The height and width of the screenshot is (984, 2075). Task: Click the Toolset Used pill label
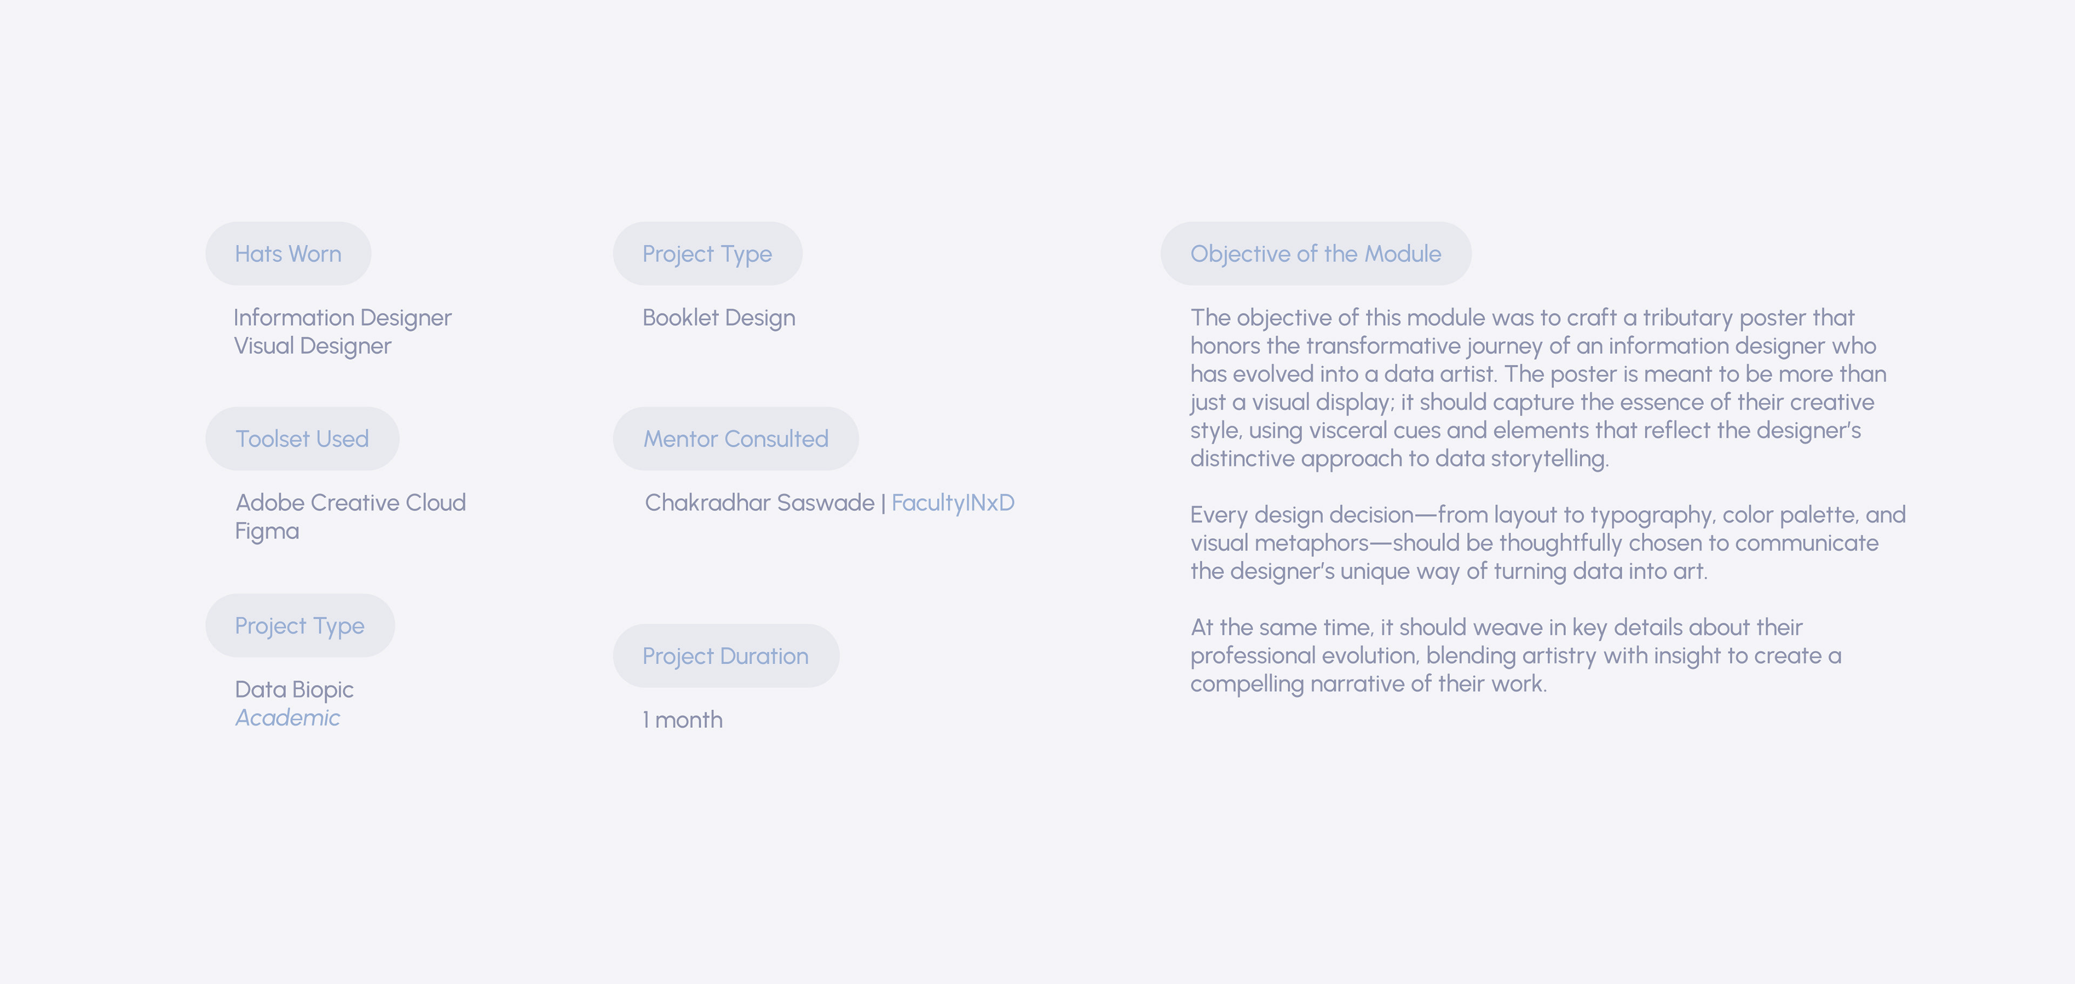pyautogui.click(x=302, y=439)
